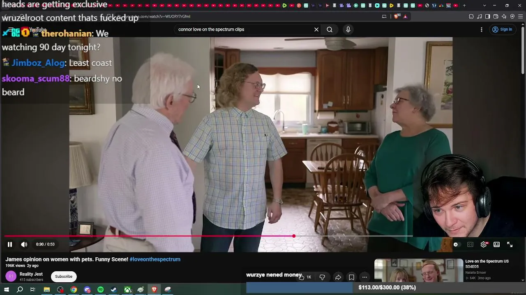Dislike the video with thumbs down

tap(322, 277)
